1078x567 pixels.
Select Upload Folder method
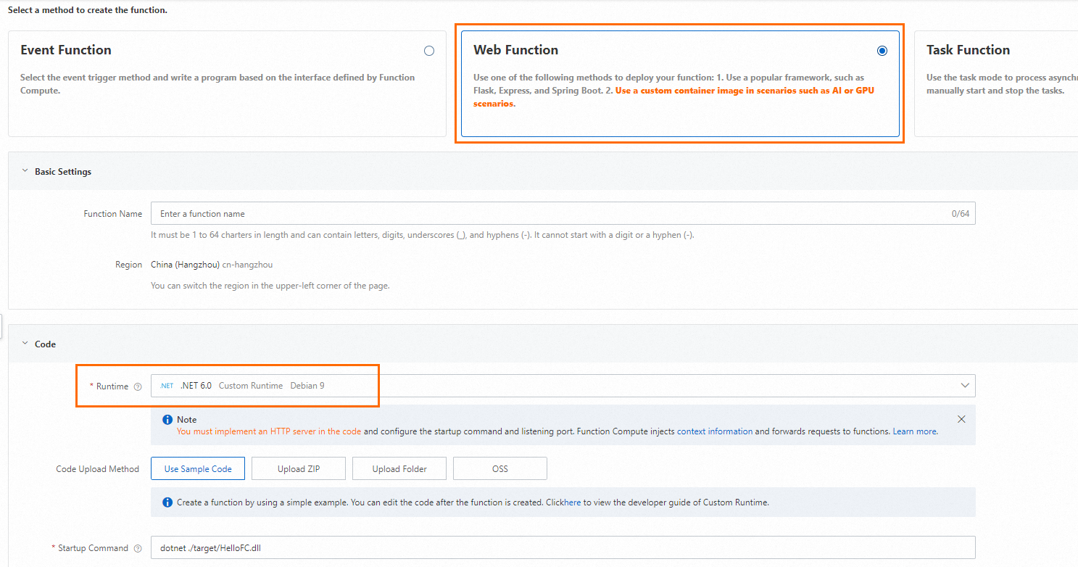point(399,469)
